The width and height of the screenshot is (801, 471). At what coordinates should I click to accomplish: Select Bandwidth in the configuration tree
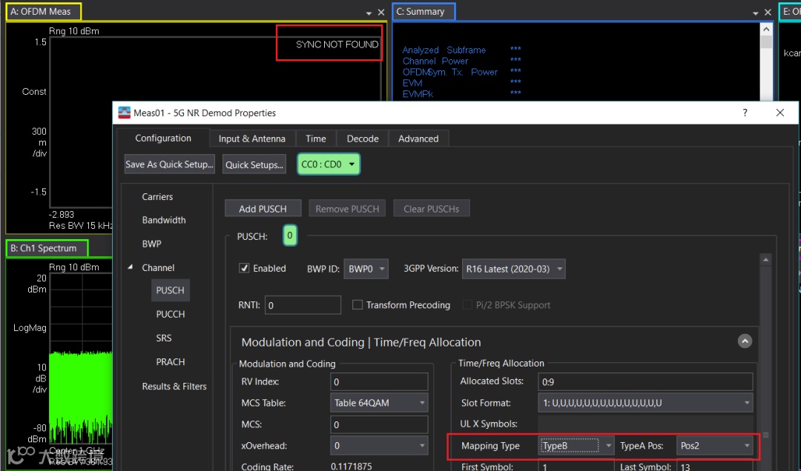click(164, 220)
